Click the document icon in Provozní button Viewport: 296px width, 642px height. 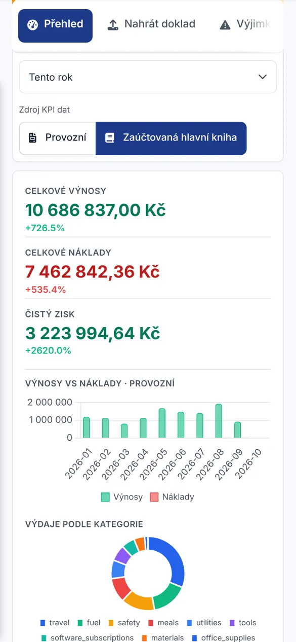(33, 138)
